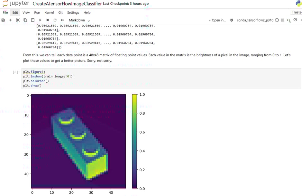The width and height of the screenshot is (302, 196).
Task: Click the code brackets icon in toolbar
Action: [x=289, y=20]
